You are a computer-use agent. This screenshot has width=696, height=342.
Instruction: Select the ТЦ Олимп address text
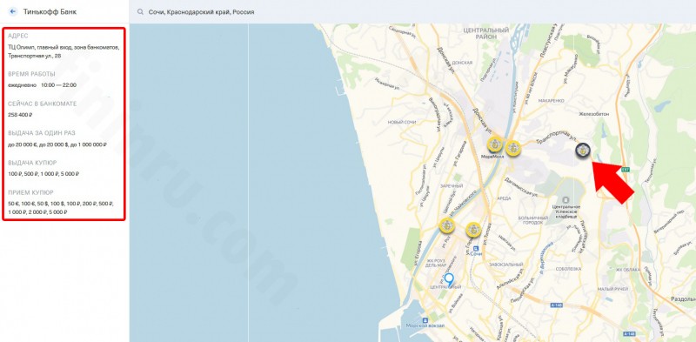[x=64, y=51]
